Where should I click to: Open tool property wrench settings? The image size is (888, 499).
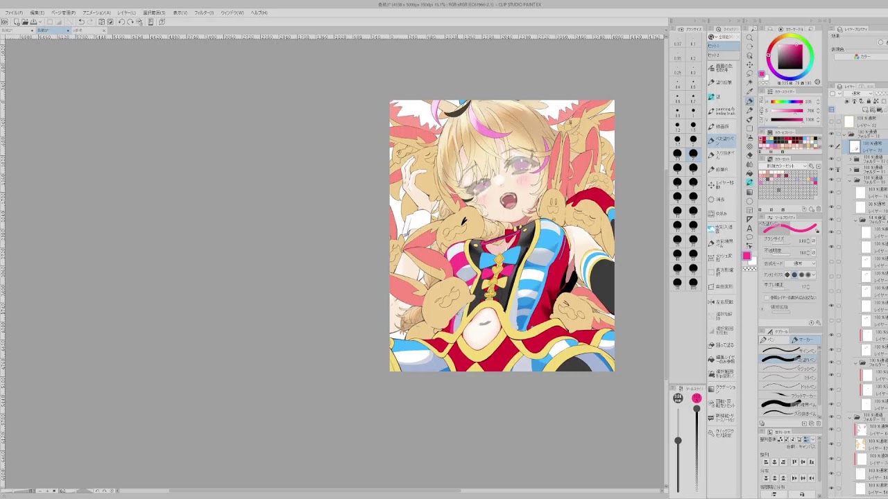[x=819, y=323]
